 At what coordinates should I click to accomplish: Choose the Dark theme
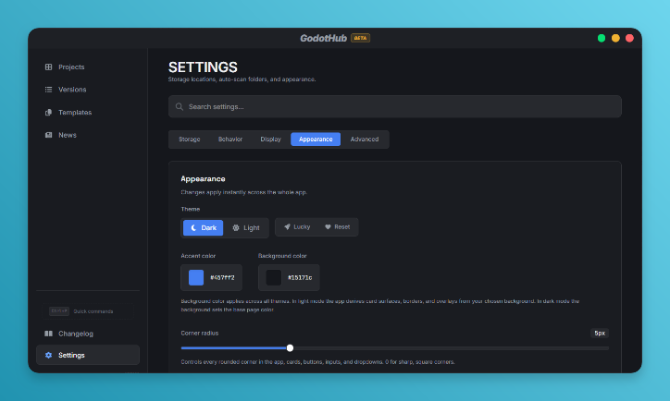204,228
